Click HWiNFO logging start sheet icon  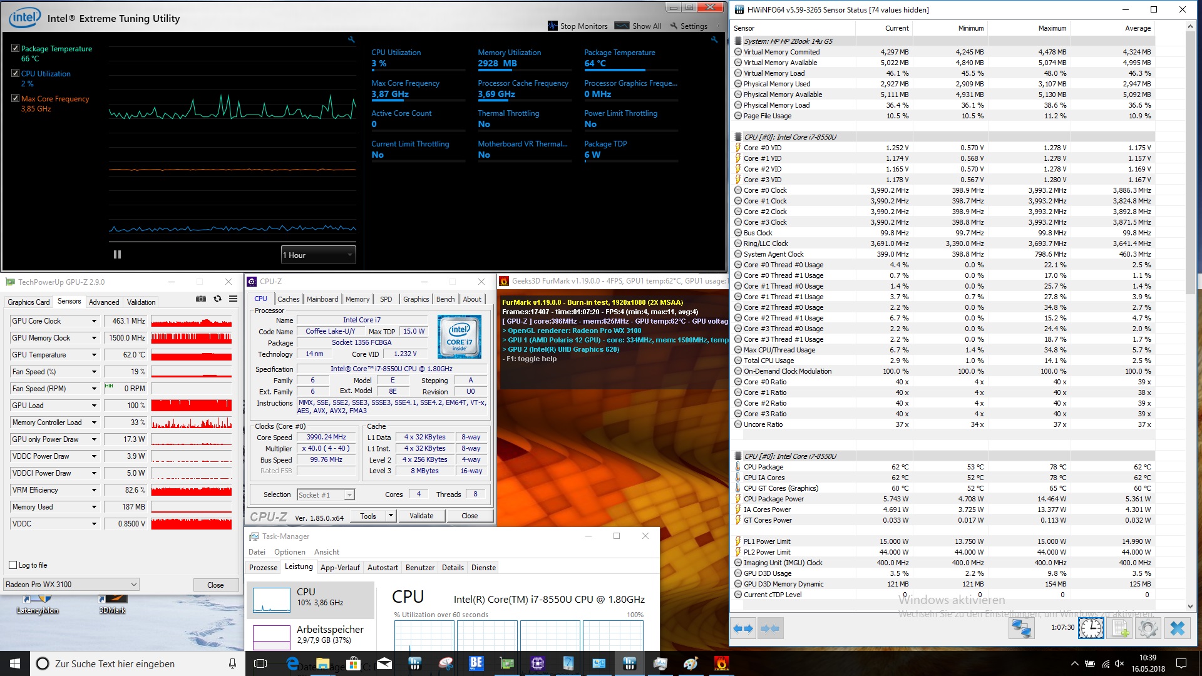point(1121,628)
